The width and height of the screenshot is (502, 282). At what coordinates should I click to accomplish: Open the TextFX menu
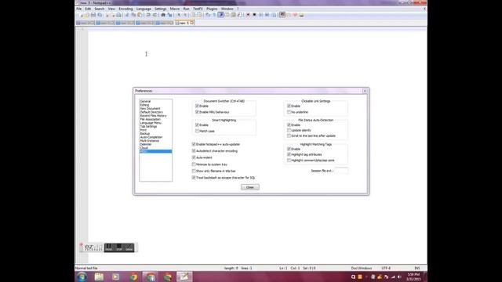pyautogui.click(x=198, y=9)
